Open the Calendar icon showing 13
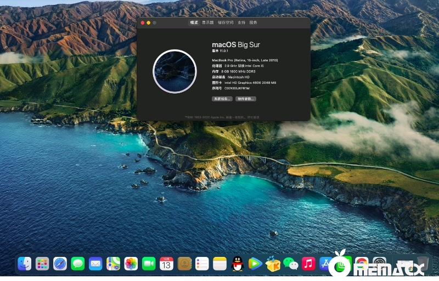Screen dimensions: 439x281 (x=166, y=263)
